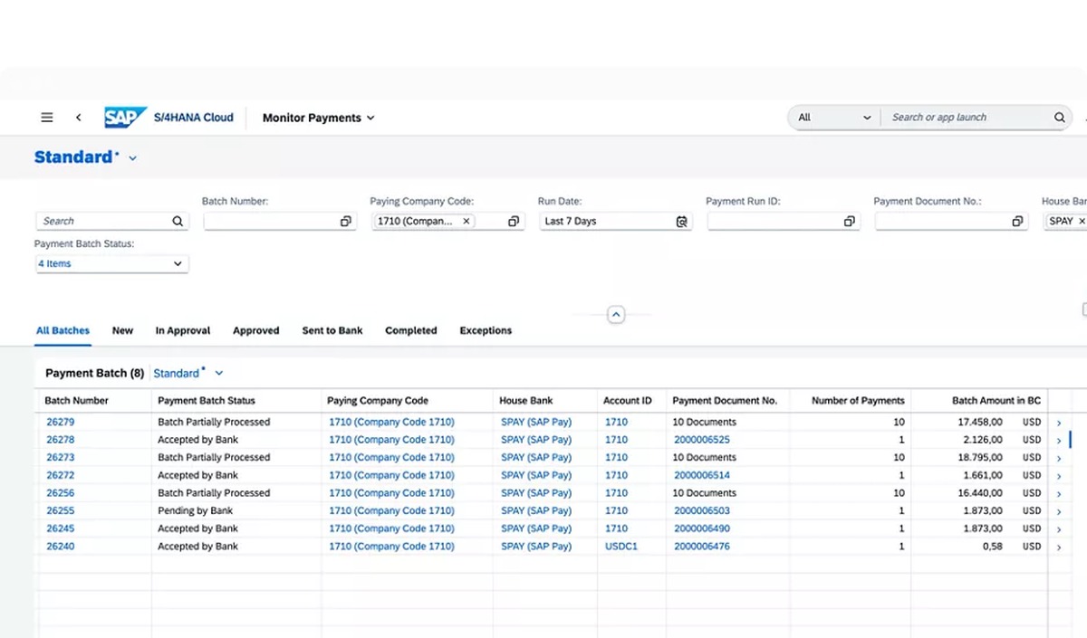
Task: Open details arrow for batch 26245
Action: pyautogui.click(x=1059, y=529)
